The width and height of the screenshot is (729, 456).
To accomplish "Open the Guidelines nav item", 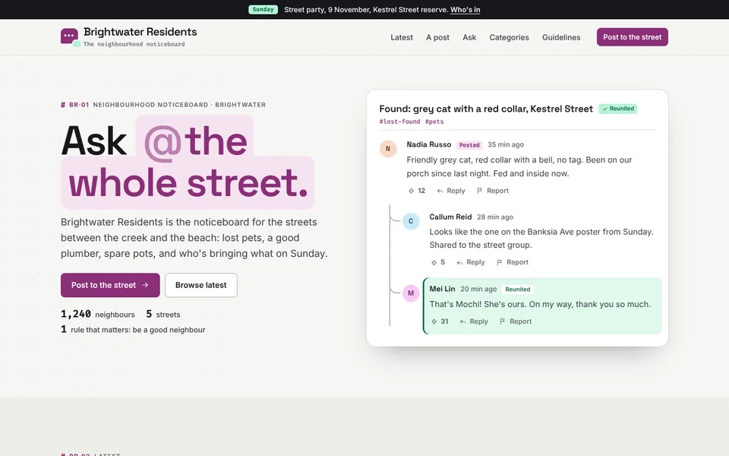I will [x=561, y=37].
